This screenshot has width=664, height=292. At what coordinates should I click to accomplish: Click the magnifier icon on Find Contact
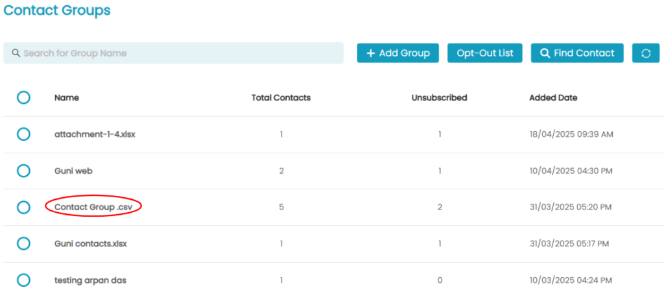click(545, 53)
